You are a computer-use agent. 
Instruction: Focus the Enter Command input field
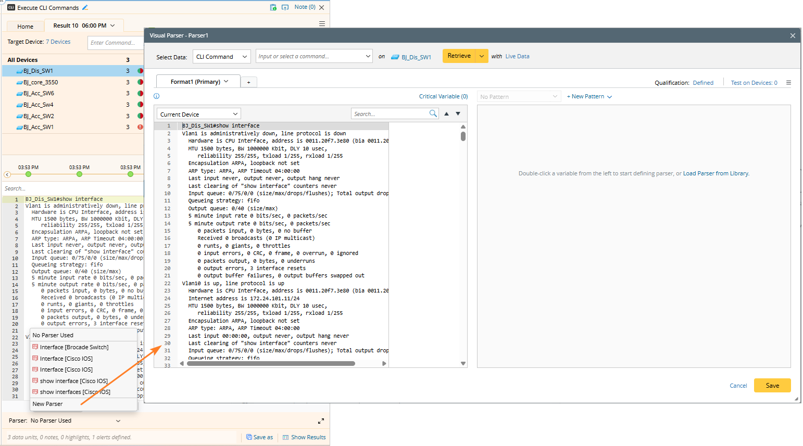(x=115, y=43)
